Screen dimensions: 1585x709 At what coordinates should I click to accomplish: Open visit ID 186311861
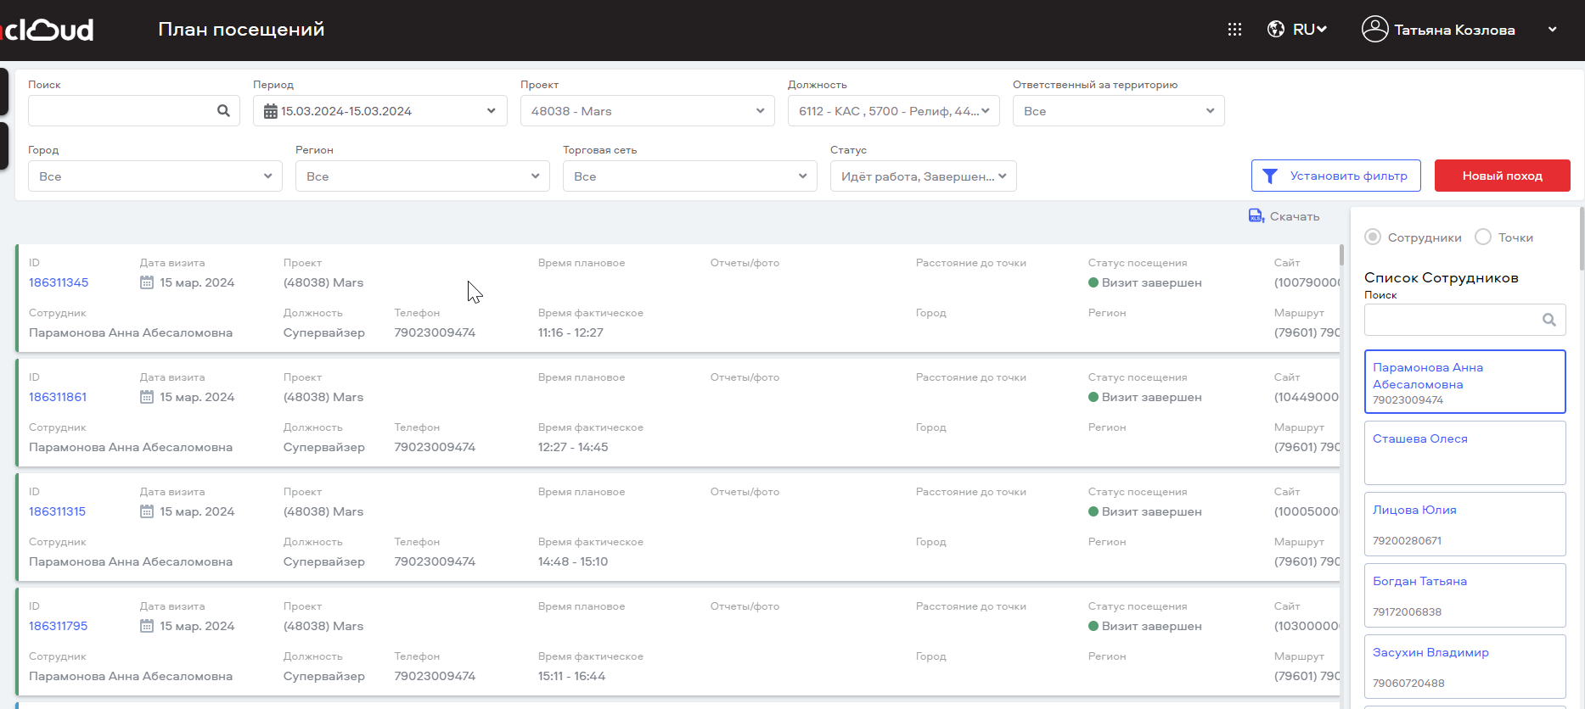(58, 397)
